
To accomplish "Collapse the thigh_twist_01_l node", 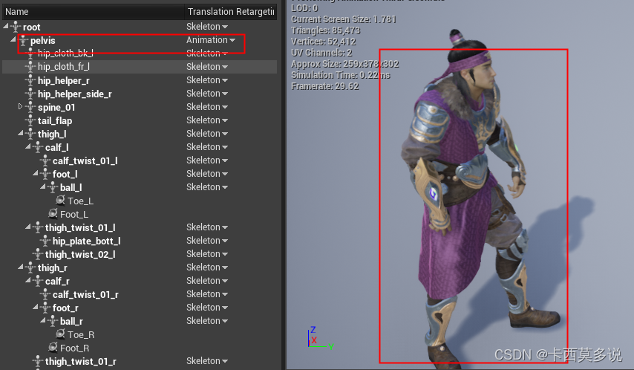I will click(x=28, y=227).
